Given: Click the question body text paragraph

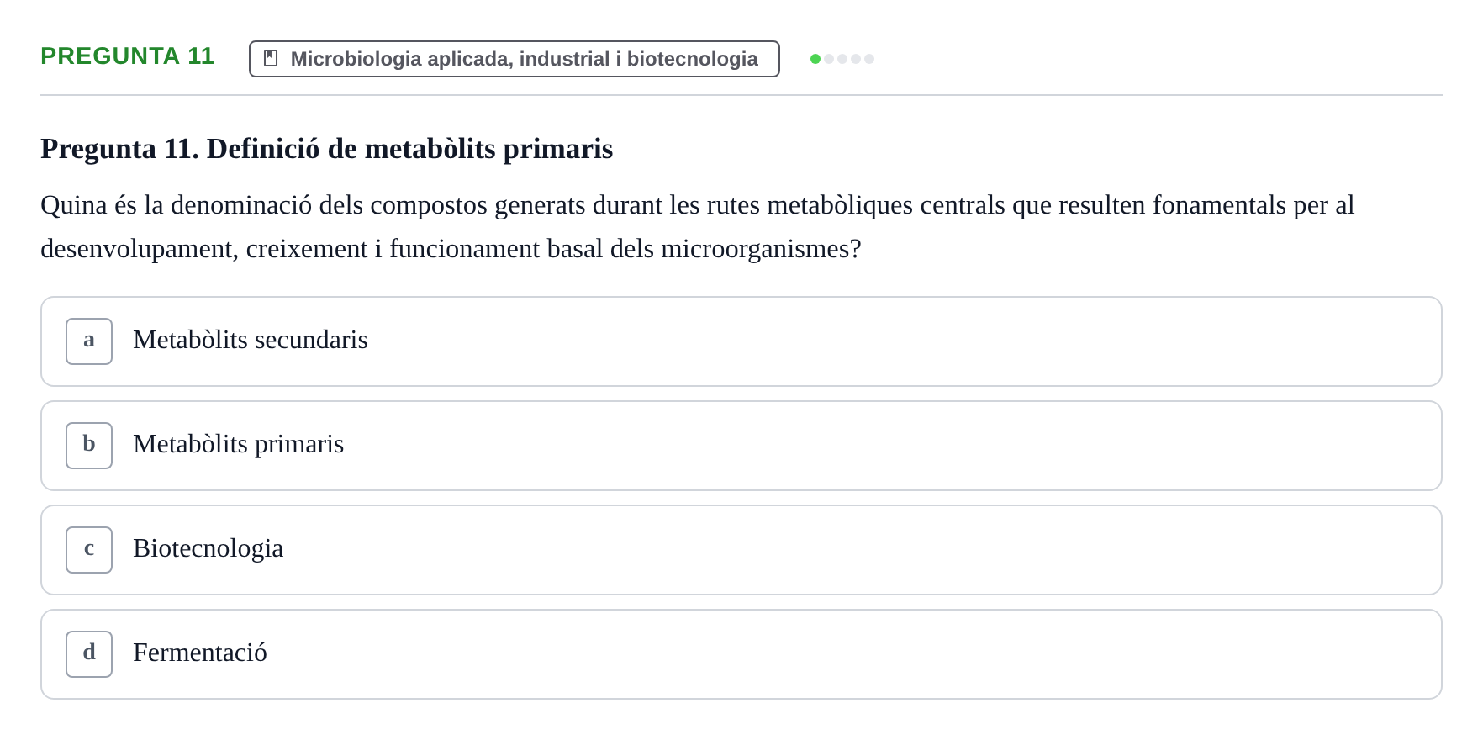Looking at the screenshot, I should pos(698,227).
